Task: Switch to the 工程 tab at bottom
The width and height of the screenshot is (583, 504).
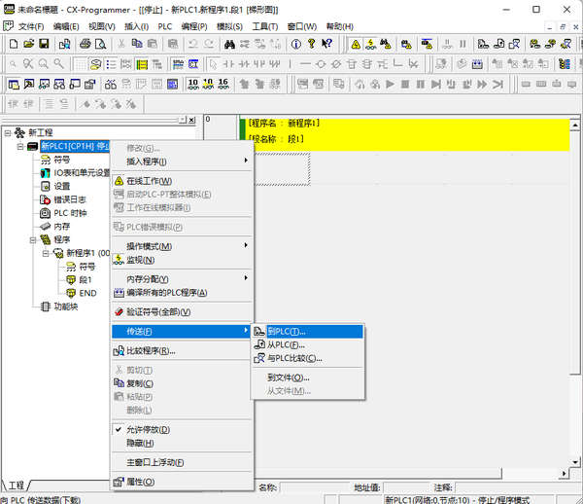Action: pos(16,486)
